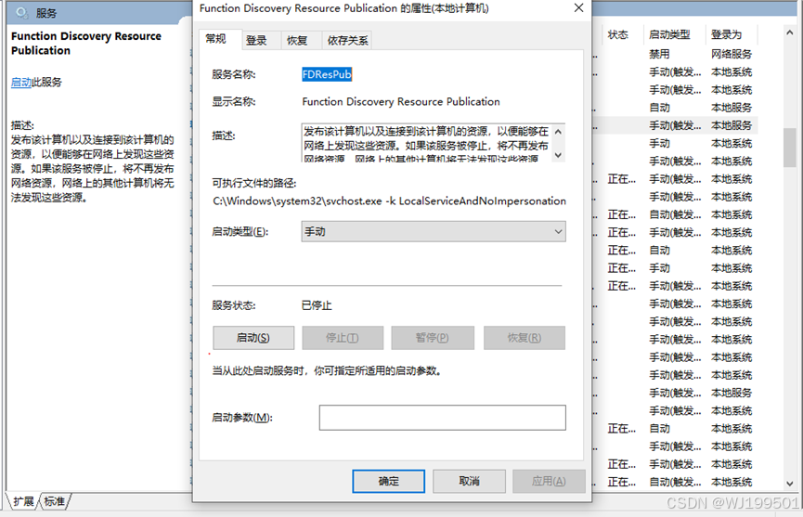Click the 应用(A) button
803x517 pixels.
[549, 481]
